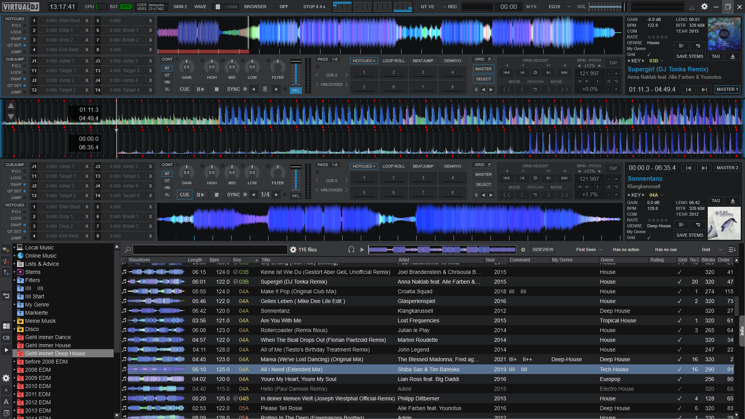Click the search magnifier icon in browser

click(127, 250)
